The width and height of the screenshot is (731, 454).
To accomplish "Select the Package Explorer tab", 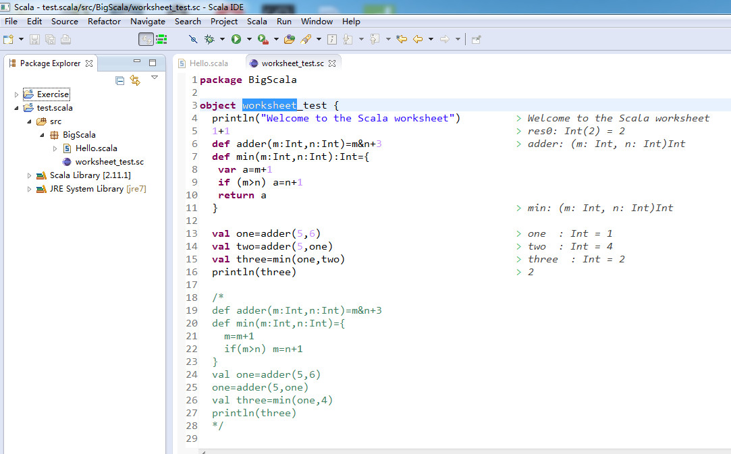I will coord(51,63).
